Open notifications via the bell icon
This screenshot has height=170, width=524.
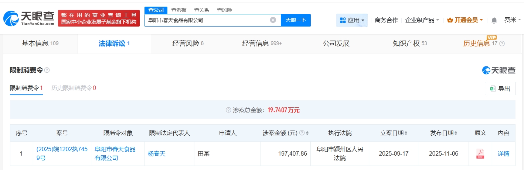(494, 20)
